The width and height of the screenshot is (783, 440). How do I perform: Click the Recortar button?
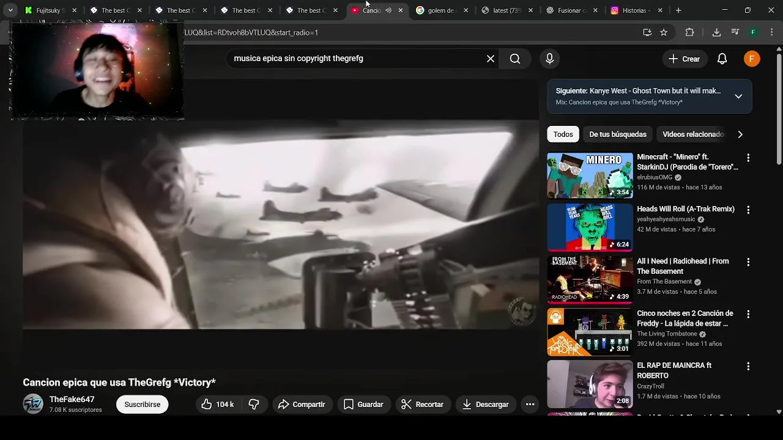coord(423,405)
